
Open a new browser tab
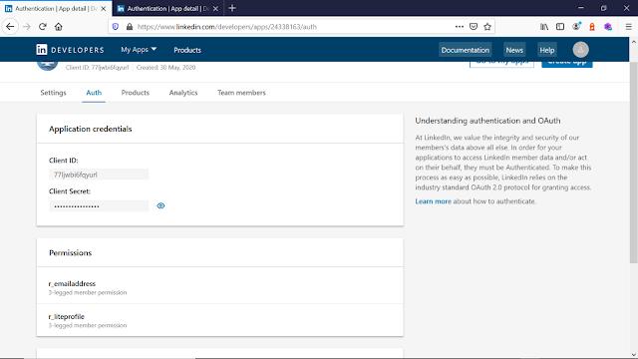click(232, 8)
